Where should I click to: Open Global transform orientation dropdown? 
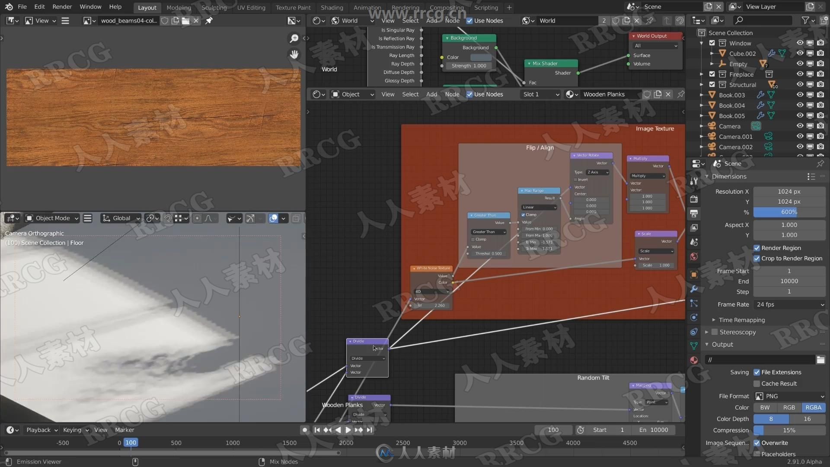(121, 218)
